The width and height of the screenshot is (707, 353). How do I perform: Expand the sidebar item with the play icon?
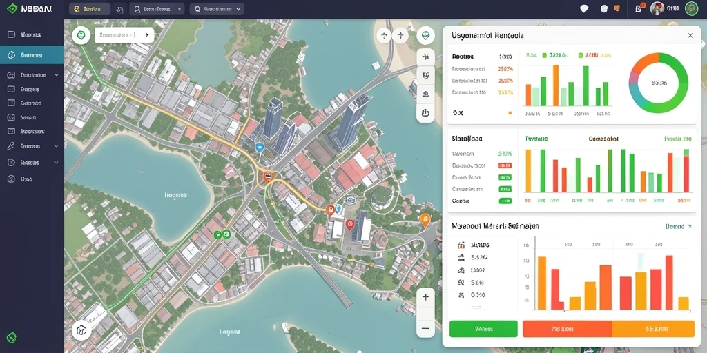(32, 163)
